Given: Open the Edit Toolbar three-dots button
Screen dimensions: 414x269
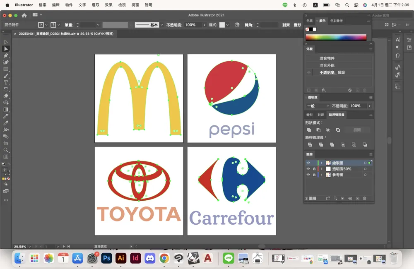Looking at the screenshot, I should click(6, 200).
